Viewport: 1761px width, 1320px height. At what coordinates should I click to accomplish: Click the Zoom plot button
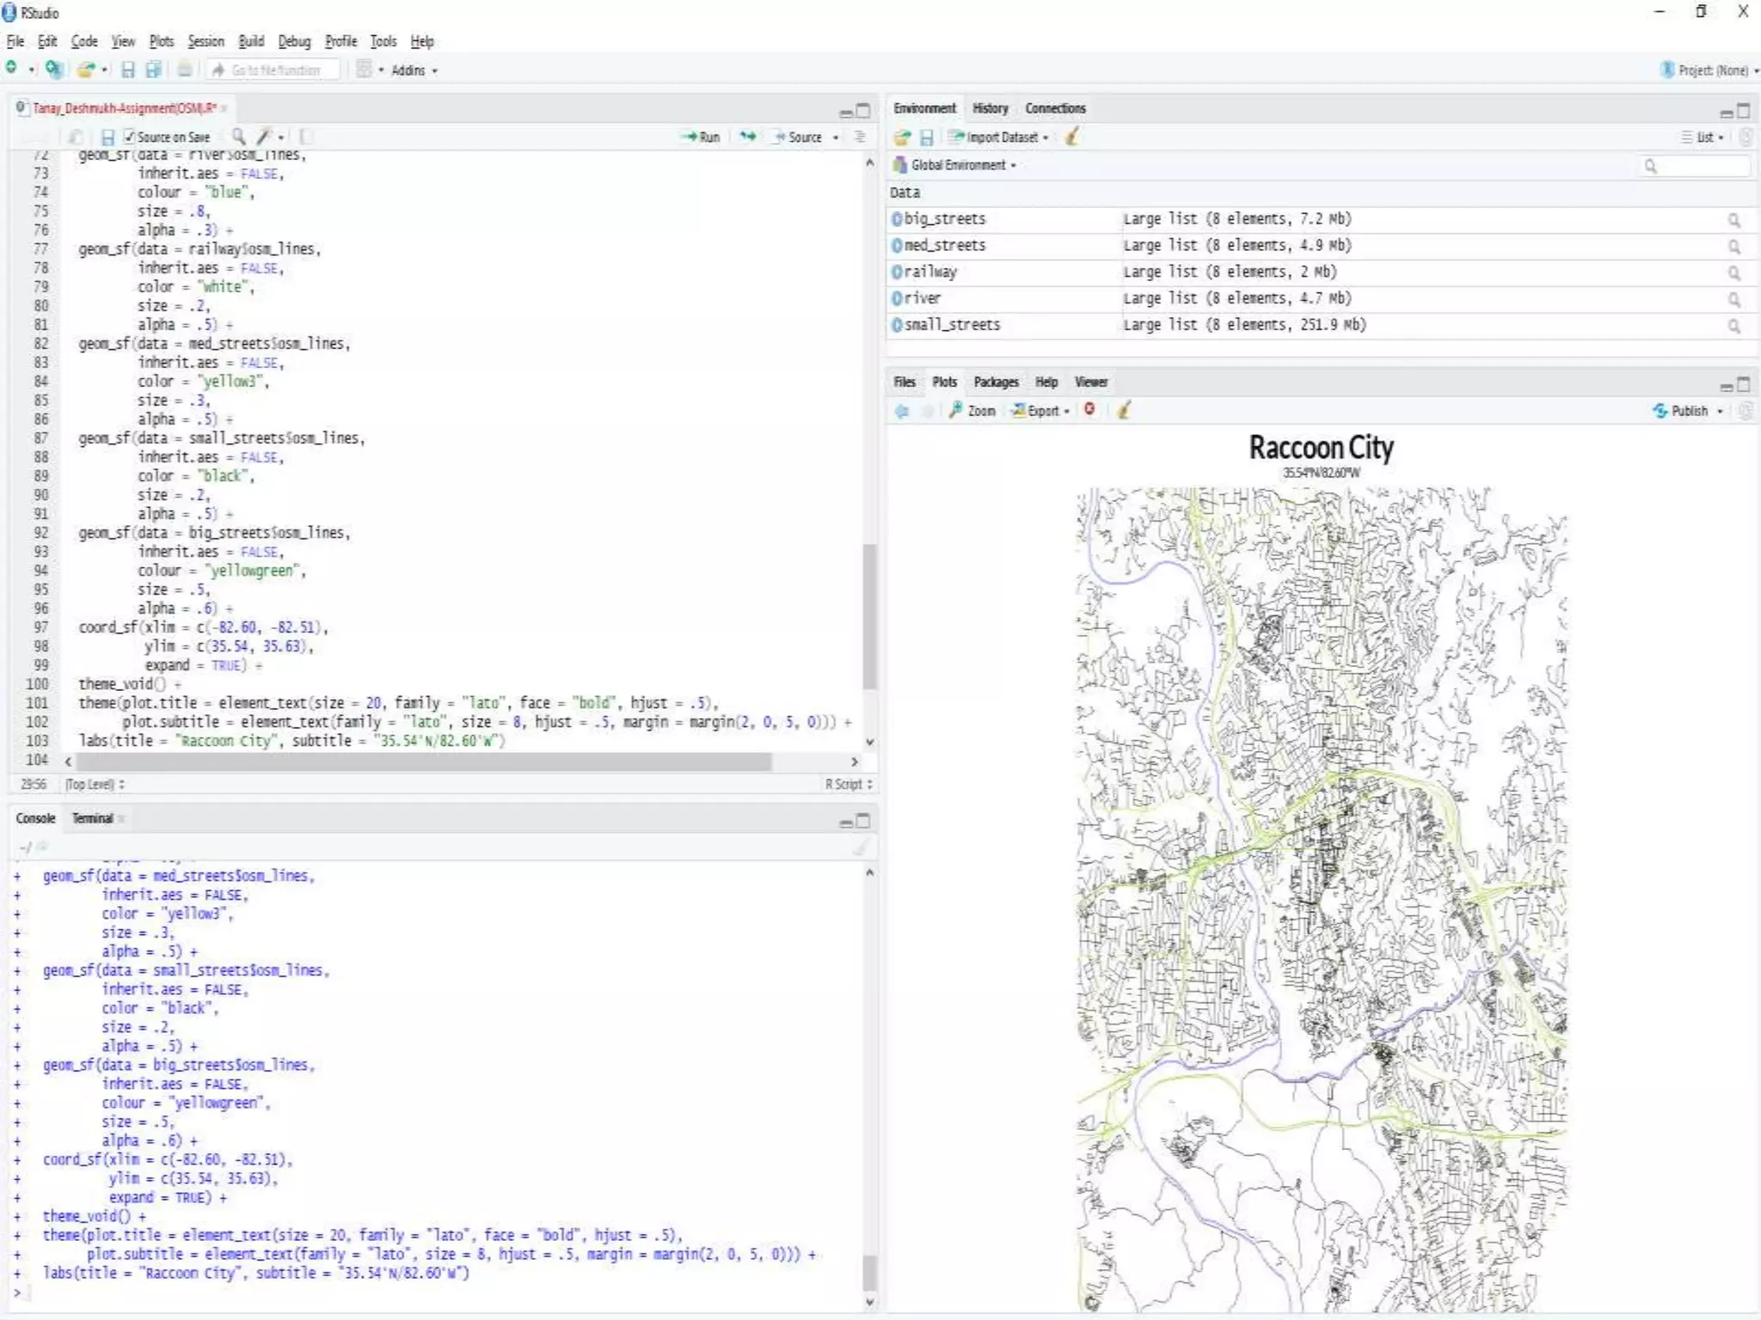pyautogui.click(x=973, y=411)
